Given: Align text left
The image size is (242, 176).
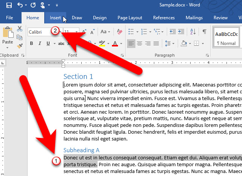Looking at the screenshot, I should point(131,43).
